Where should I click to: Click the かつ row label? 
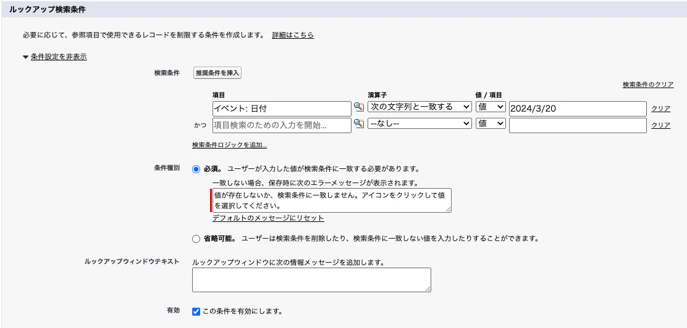pyautogui.click(x=200, y=126)
